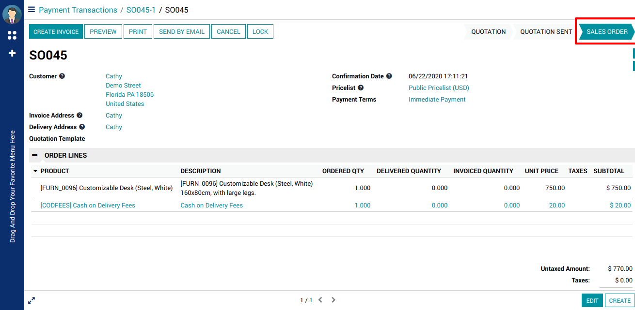Image resolution: width=635 pixels, height=310 pixels.
Task: Open the apps grid menu icon
Action: pyautogui.click(x=12, y=35)
